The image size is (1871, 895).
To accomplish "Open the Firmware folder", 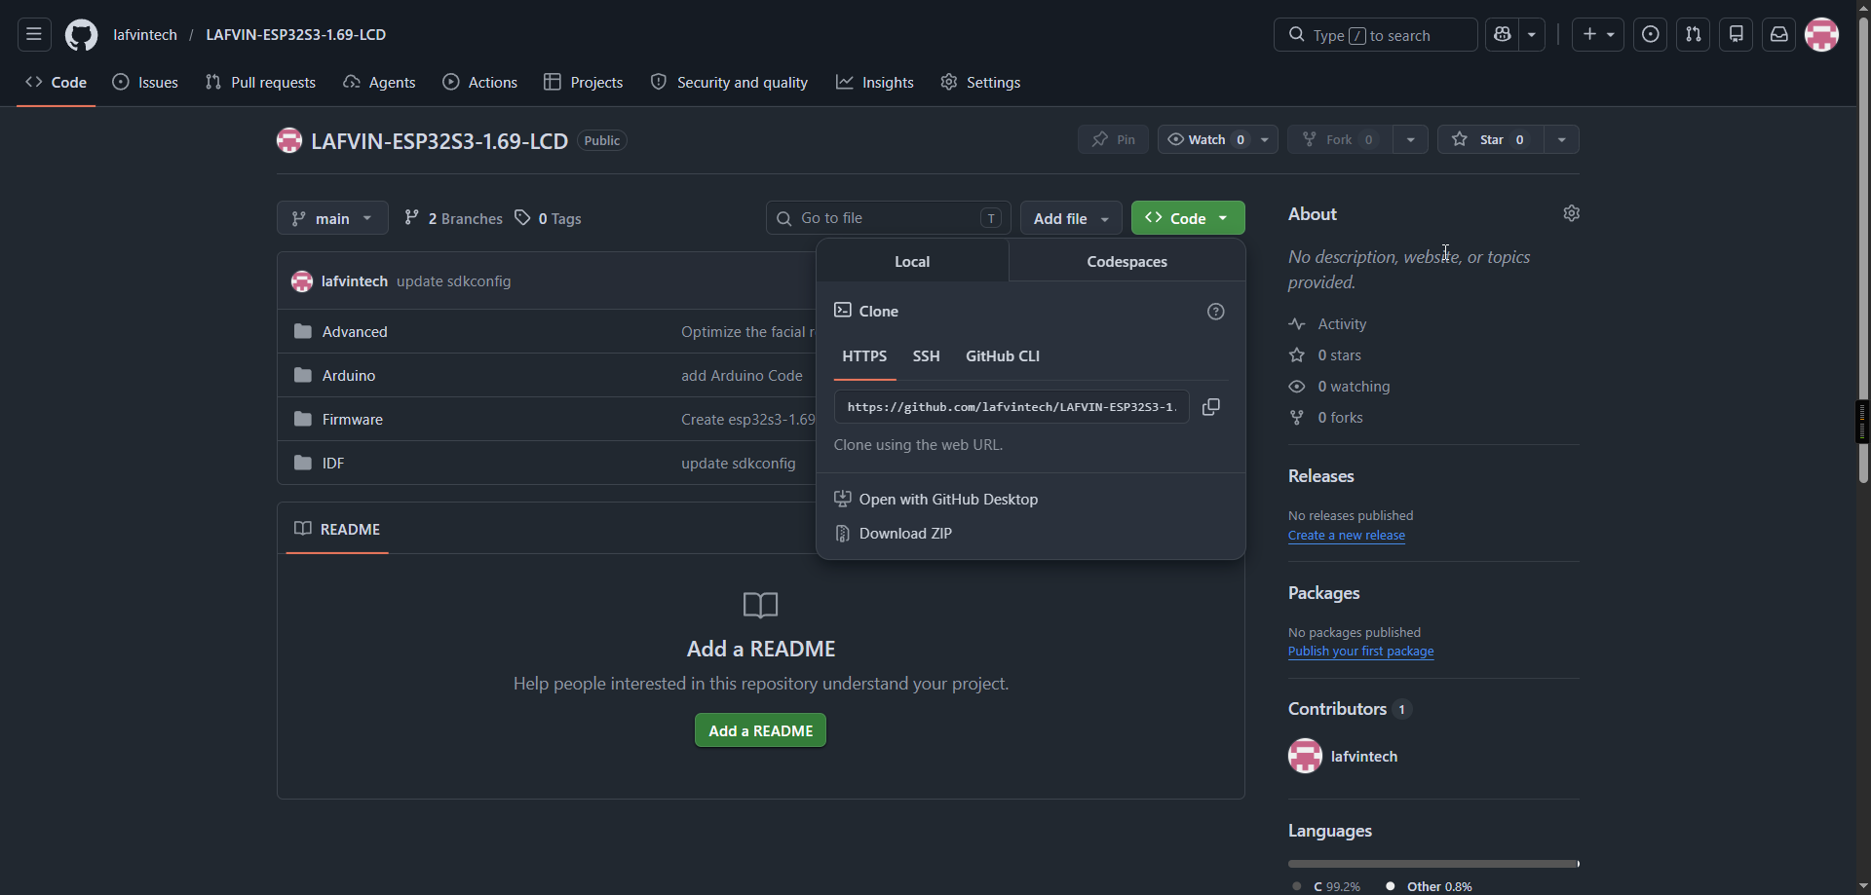I will 353,420.
